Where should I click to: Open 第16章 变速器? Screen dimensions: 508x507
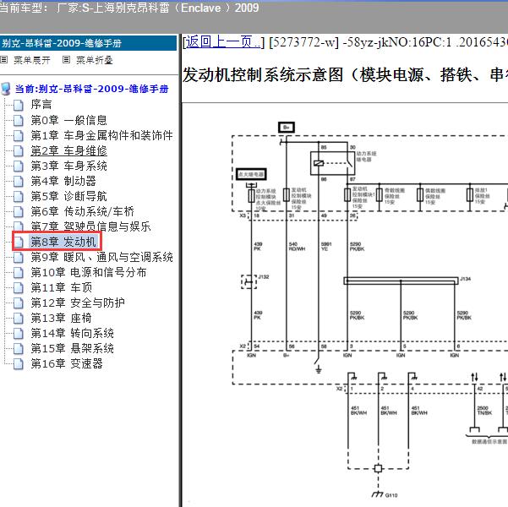[67, 364]
